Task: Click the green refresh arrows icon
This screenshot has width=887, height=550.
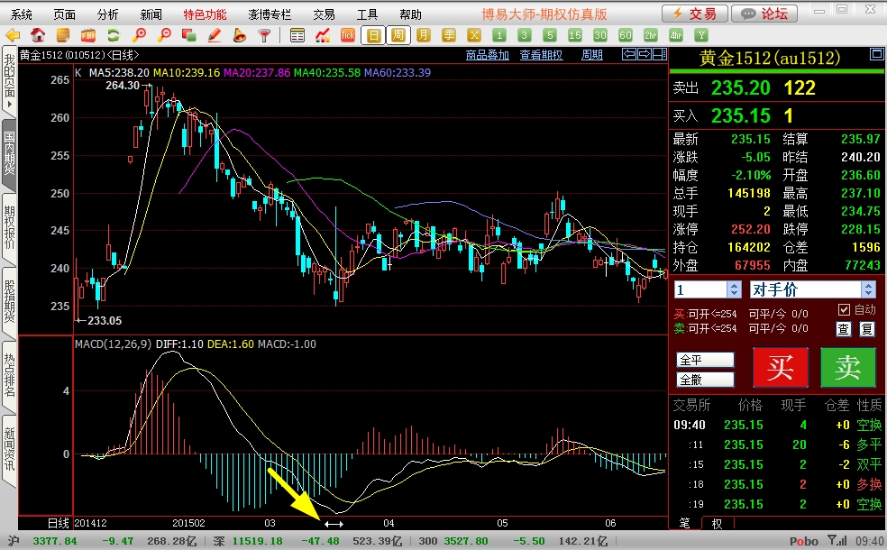Action: [x=114, y=36]
